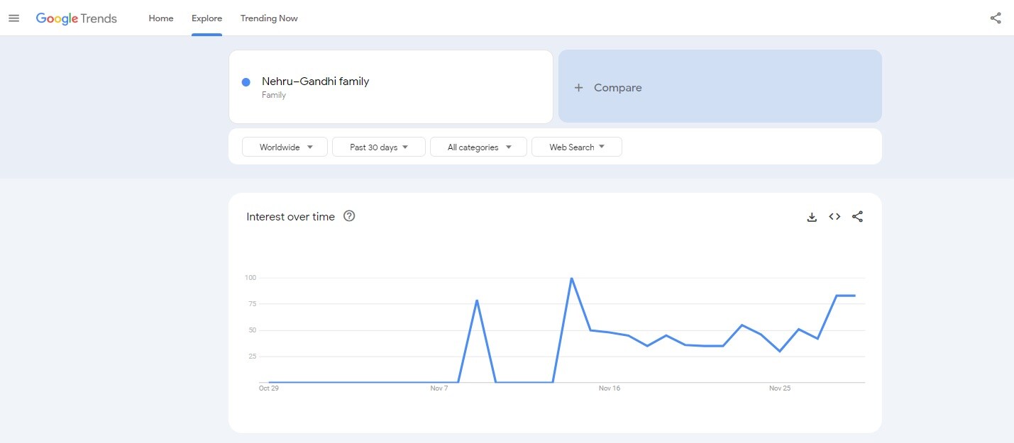
Task: Share the Interest over time chart
Action: [x=857, y=217]
